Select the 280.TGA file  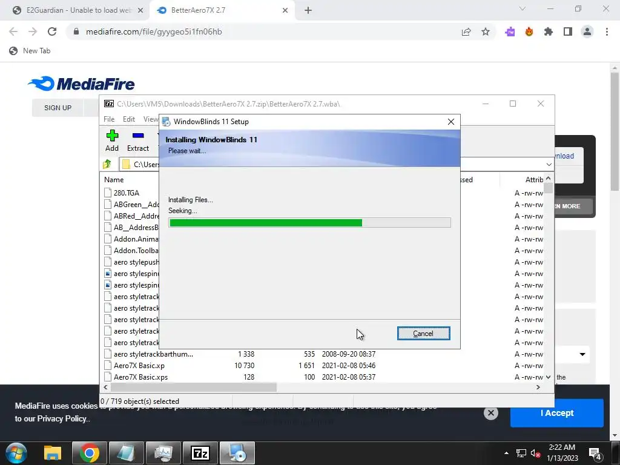pyautogui.click(x=127, y=193)
